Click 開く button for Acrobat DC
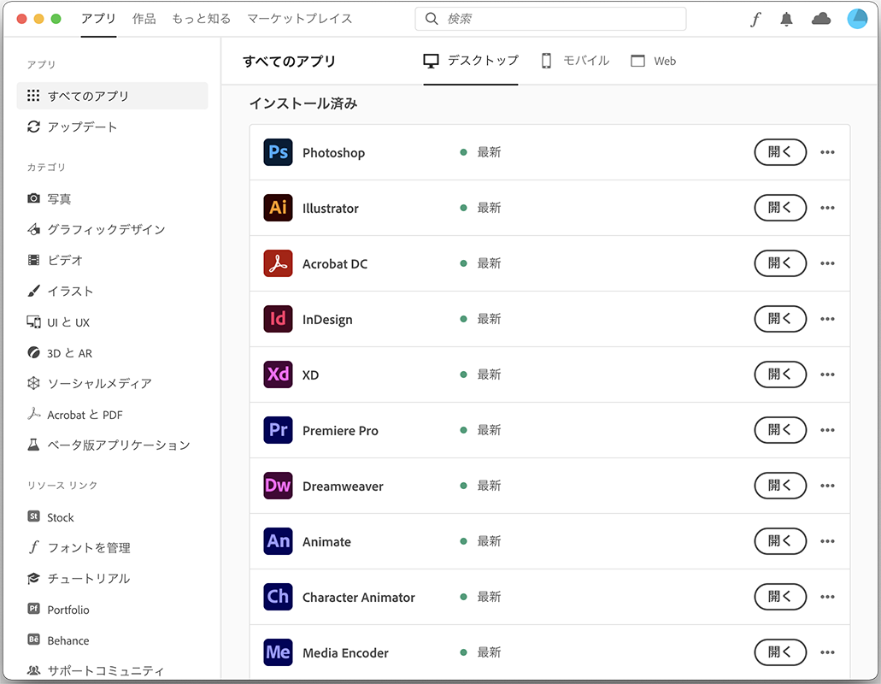The width and height of the screenshot is (881, 684). [x=780, y=263]
